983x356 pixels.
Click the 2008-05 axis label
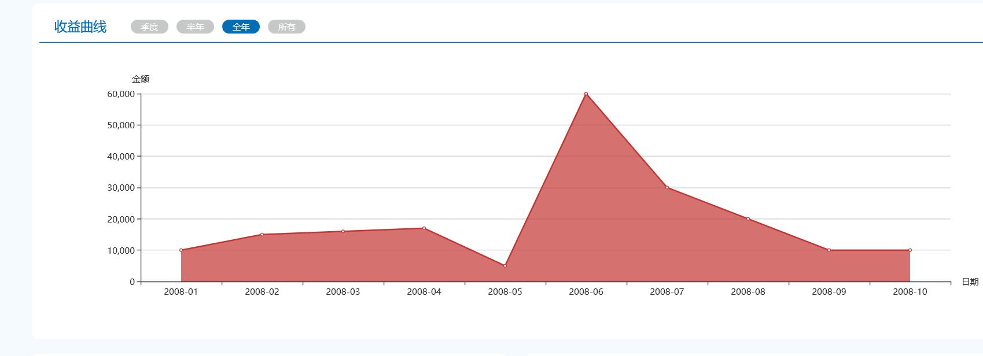point(505,292)
